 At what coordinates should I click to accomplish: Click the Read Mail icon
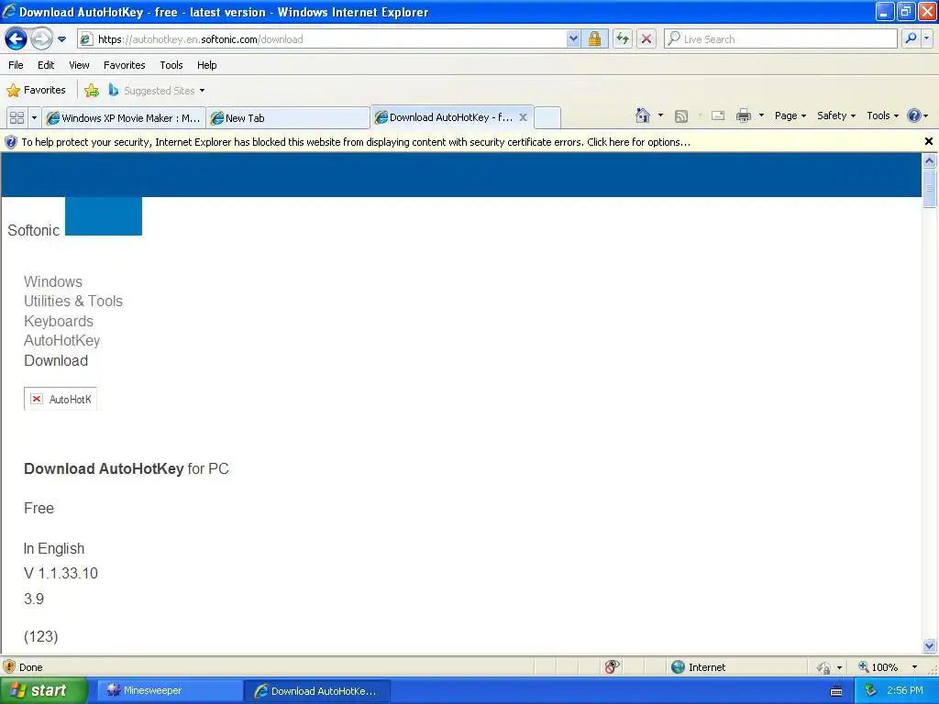click(x=718, y=116)
